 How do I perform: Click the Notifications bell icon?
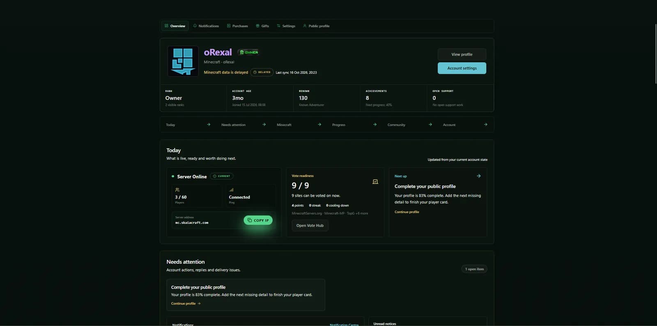tap(195, 26)
